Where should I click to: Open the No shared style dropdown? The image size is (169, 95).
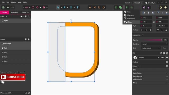click(x=151, y=48)
